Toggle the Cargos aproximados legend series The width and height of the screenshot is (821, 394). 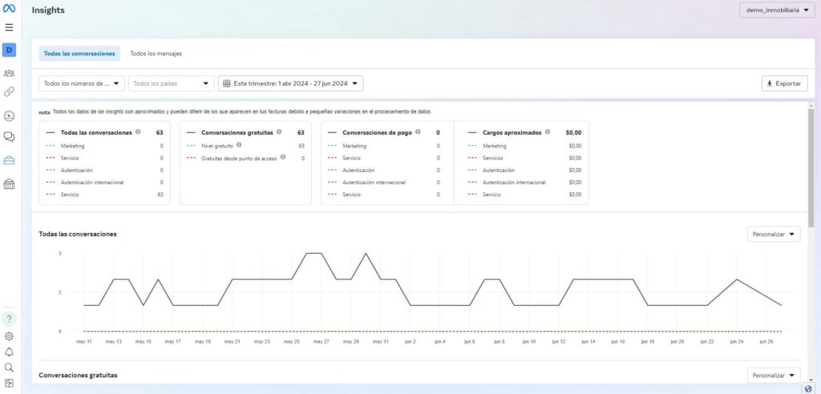[x=512, y=133]
